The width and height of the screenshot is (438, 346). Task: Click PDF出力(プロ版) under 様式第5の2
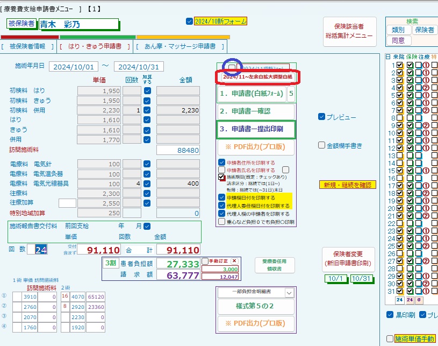pyautogui.click(x=256, y=323)
